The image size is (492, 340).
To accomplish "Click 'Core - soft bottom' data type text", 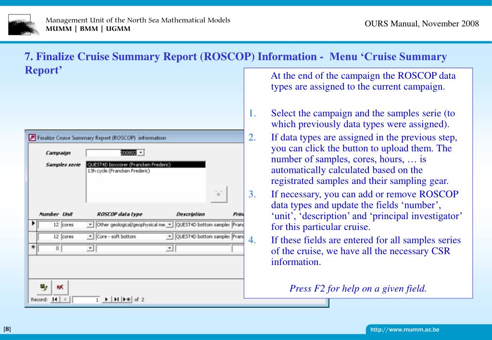I will pyautogui.click(x=116, y=236).
